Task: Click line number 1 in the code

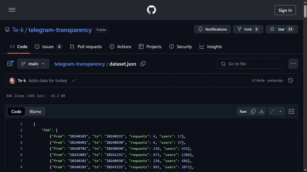Action: tap(21, 124)
